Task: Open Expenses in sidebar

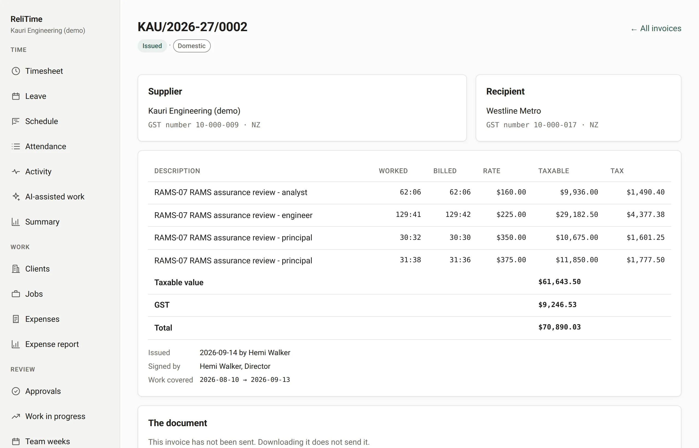Action: pyautogui.click(x=42, y=319)
